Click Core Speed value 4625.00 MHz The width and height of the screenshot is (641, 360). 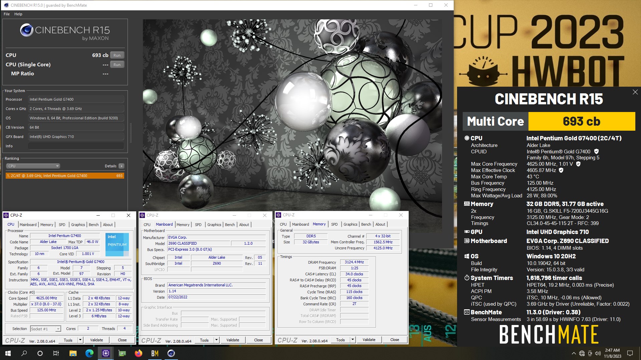46,298
